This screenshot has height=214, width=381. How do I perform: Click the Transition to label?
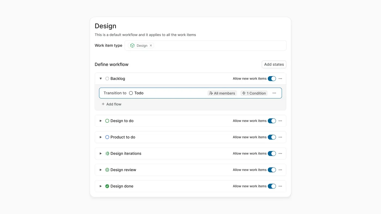pos(115,93)
